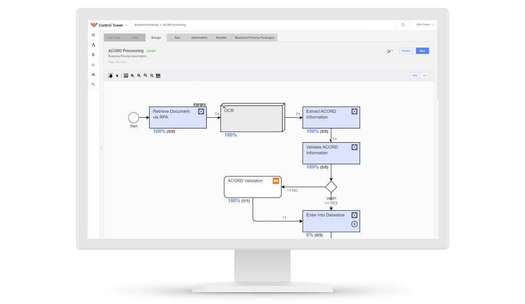The height and width of the screenshot is (304, 525).
Task: Select the arrow pointer tool
Action: coord(117,76)
